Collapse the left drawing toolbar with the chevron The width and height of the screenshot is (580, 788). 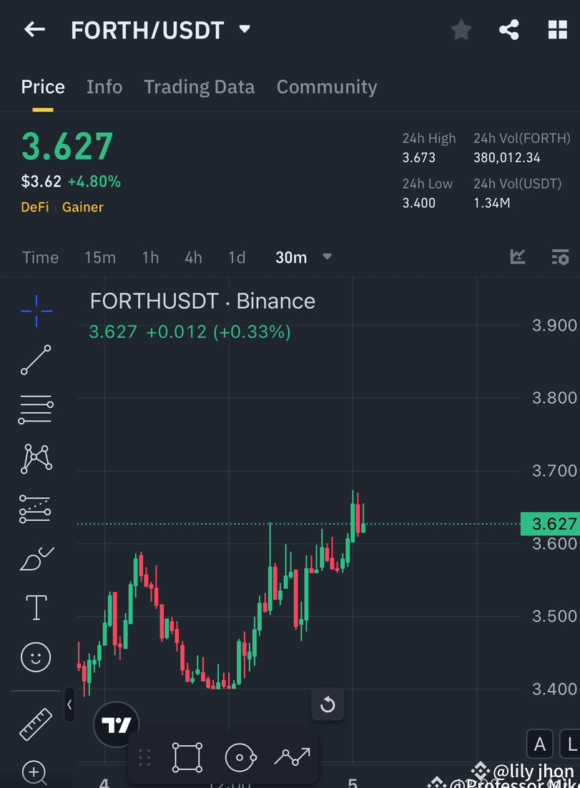[x=69, y=705]
